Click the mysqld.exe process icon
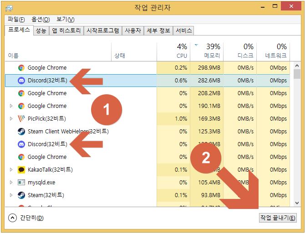305x234 pixels. click(21, 183)
